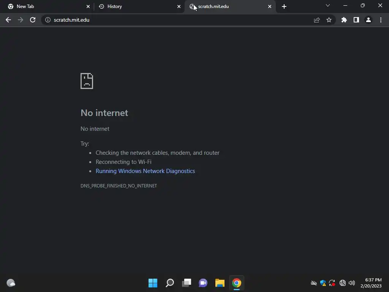The height and width of the screenshot is (292, 389).
Task: View site information icon in address bar
Action: coord(47,20)
